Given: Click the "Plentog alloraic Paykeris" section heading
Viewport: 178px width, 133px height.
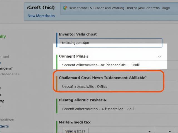Looking at the screenshot, I should [x=83, y=100].
